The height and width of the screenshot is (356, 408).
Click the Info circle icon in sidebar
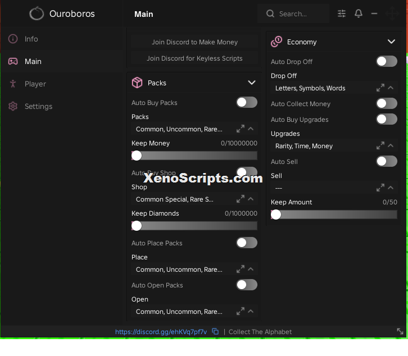(x=13, y=39)
